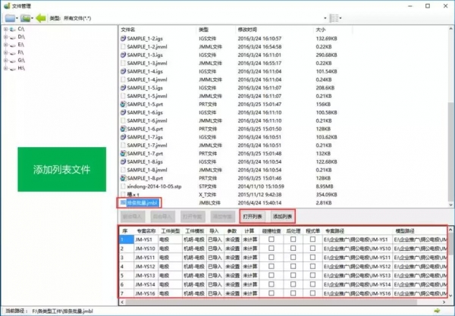Click the green arrow icon at bottom right
The height and width of the screenshot is (316, 455).
[438, 309]
